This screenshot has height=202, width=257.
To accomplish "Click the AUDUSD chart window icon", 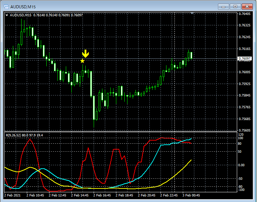I will (6, 7).
